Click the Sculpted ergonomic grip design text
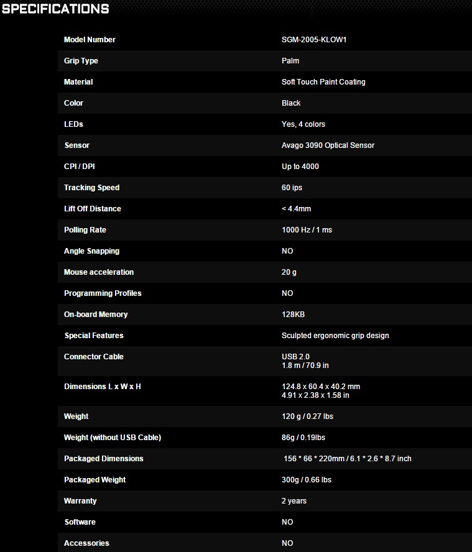The height and width of the screenshot is (552, 472). [x=335, y=336]
